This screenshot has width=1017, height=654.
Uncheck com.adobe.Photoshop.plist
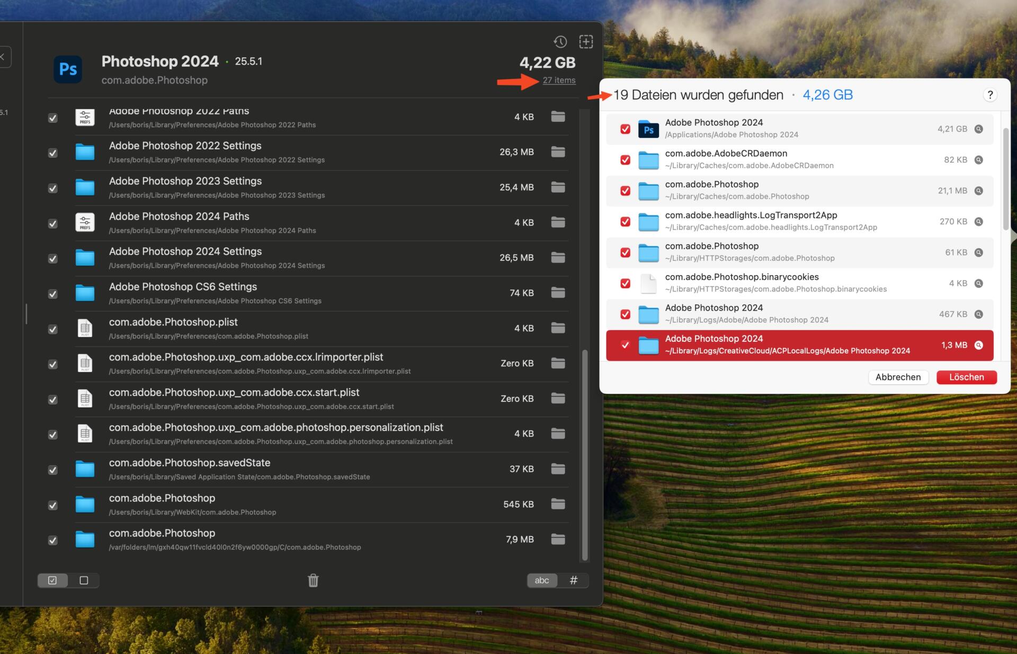pos(52,329)
